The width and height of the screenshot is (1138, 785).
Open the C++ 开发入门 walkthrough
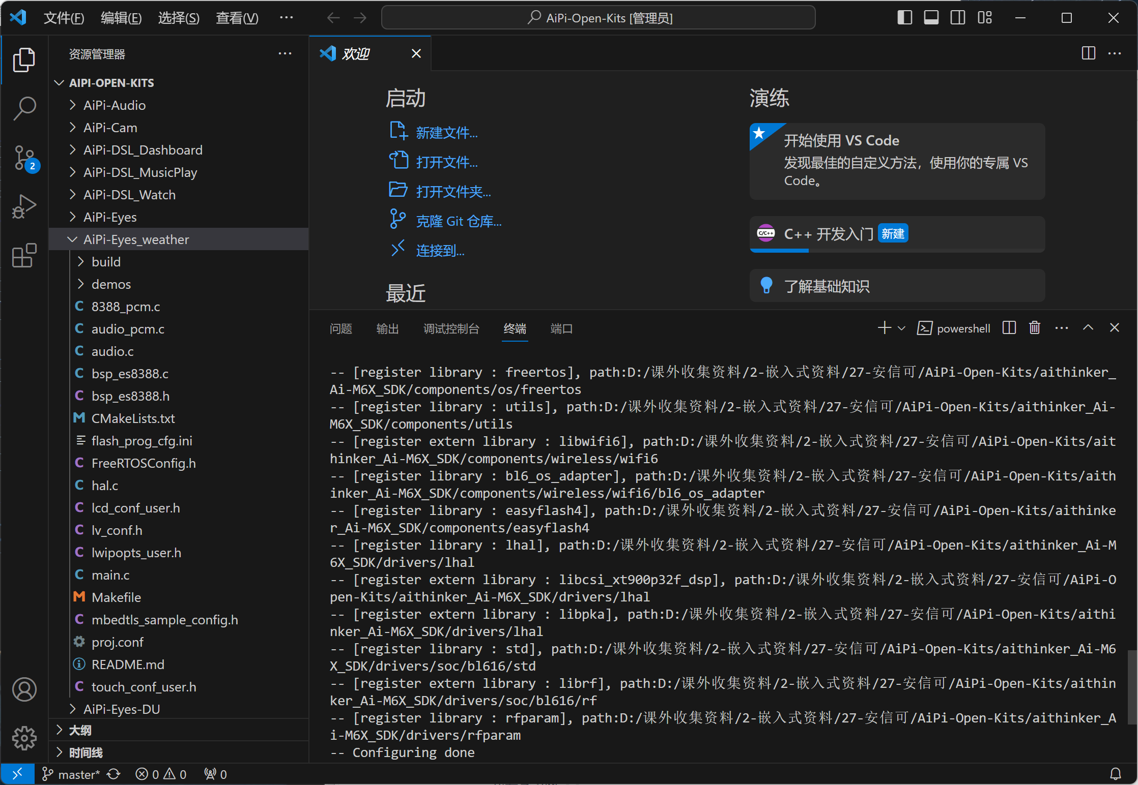[x=897, y=234]
